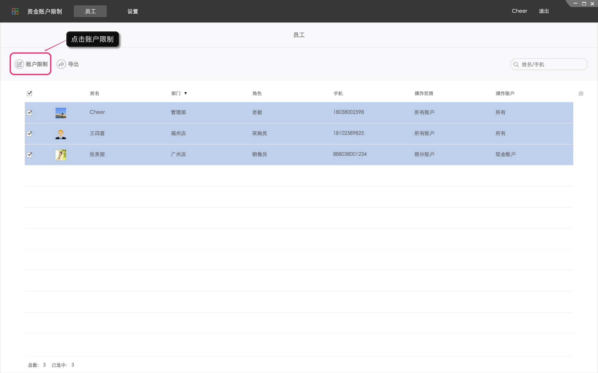The image size is (598, 373).
Task: Uncheck the Cheer row checkbox
Action: (x=29, y=113)
